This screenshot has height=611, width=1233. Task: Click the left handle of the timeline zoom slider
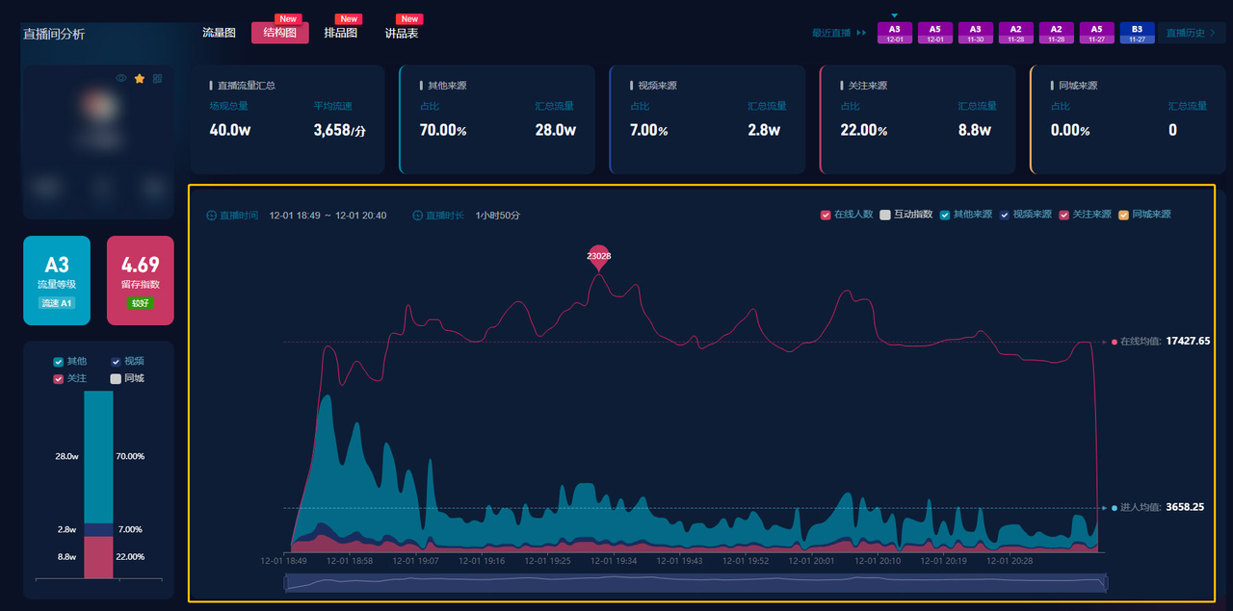click(286, 582)
